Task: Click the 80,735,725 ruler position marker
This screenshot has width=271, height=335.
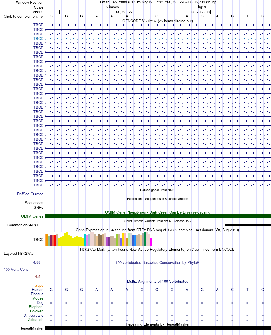Action: pos(125,12)
